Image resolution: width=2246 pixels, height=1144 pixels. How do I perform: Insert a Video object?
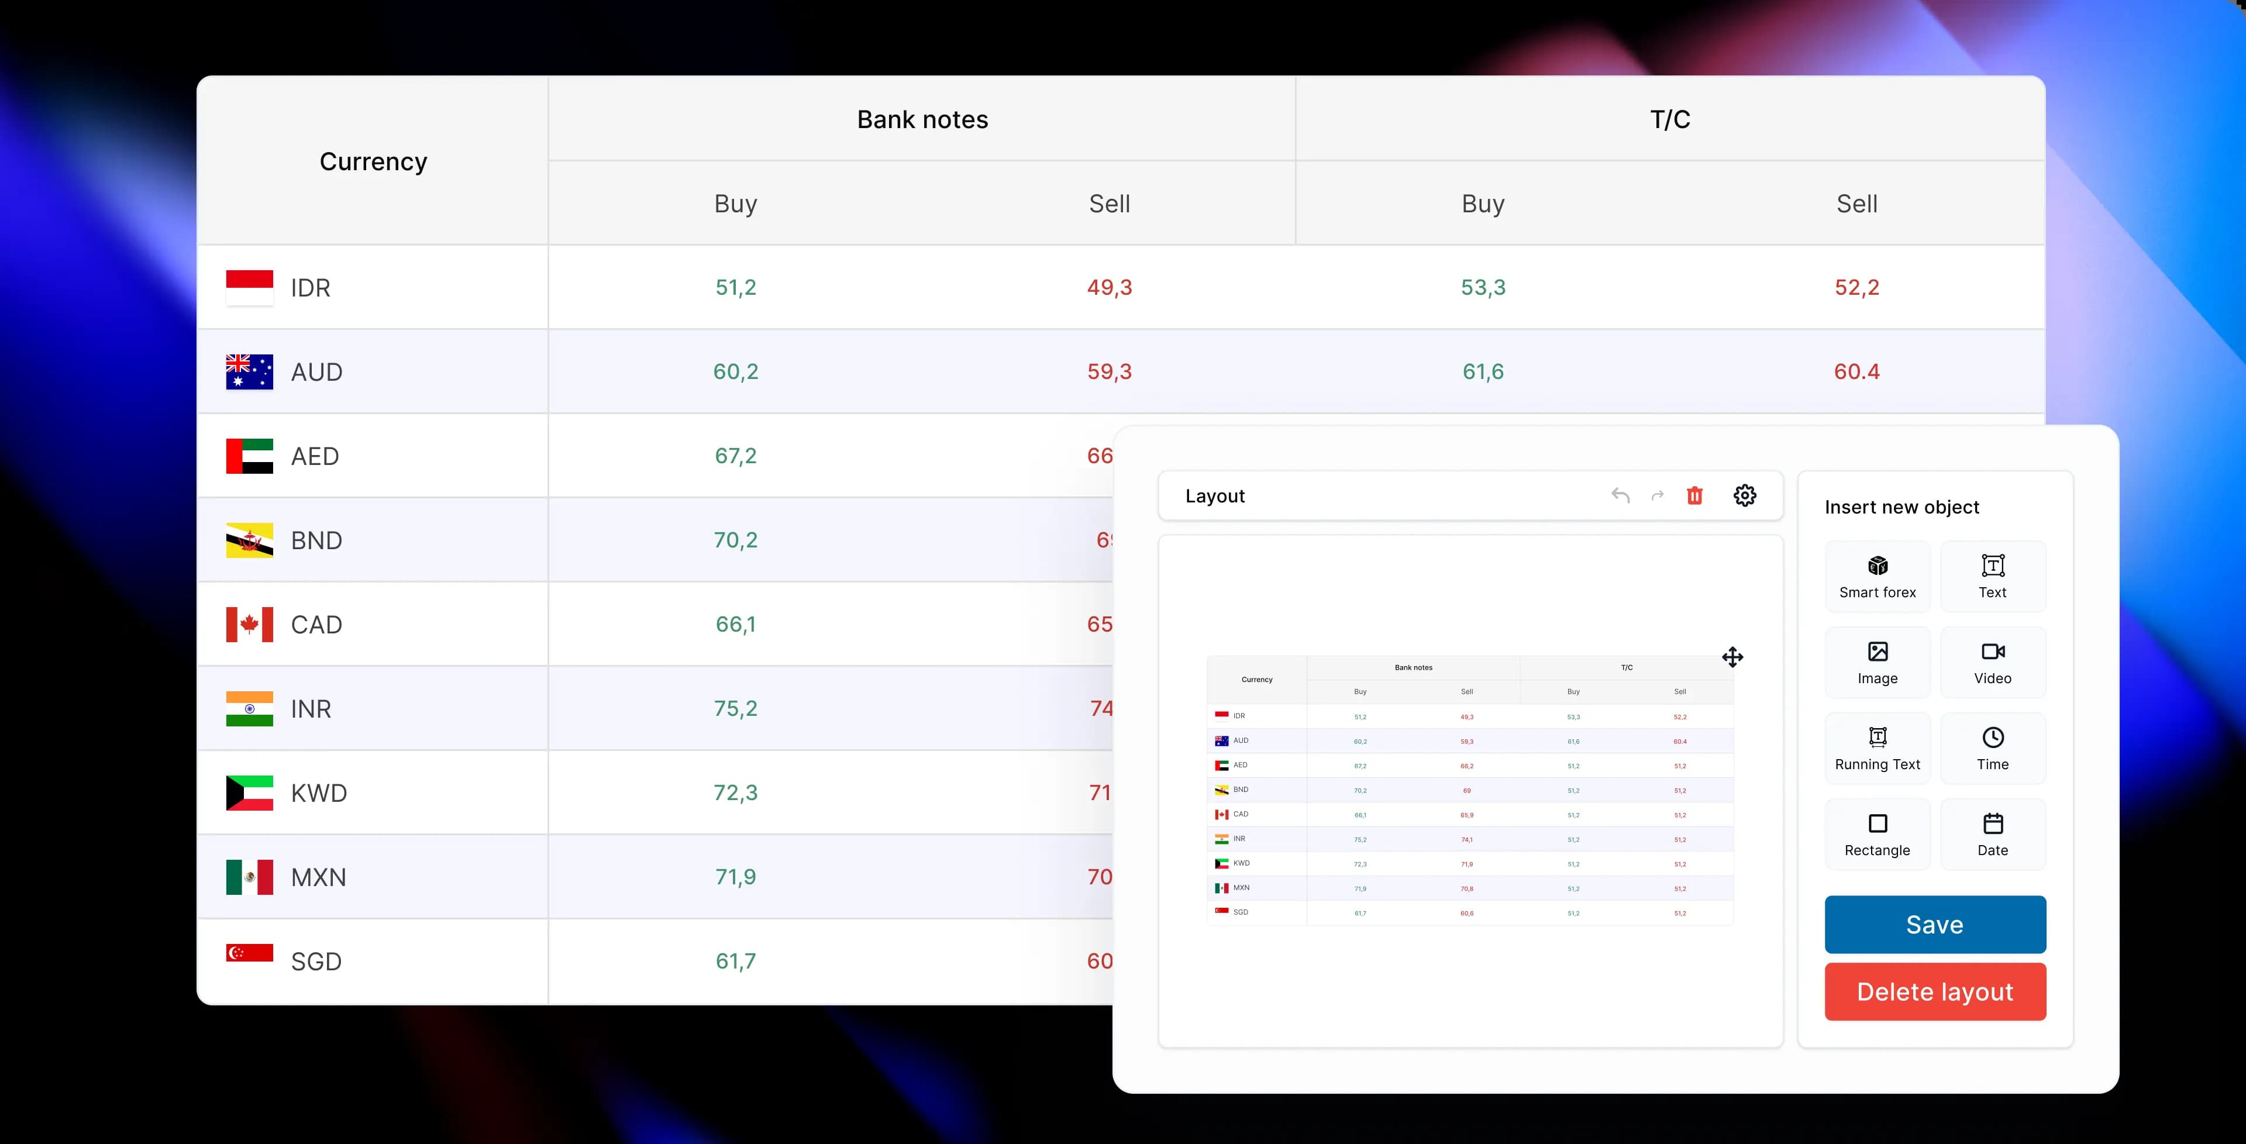point(1992,663)
